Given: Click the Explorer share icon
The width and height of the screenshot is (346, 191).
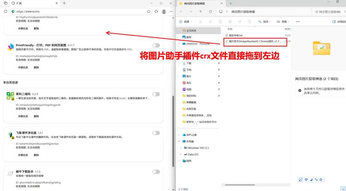Looking at the screenshot, I should tap(240, 22).
